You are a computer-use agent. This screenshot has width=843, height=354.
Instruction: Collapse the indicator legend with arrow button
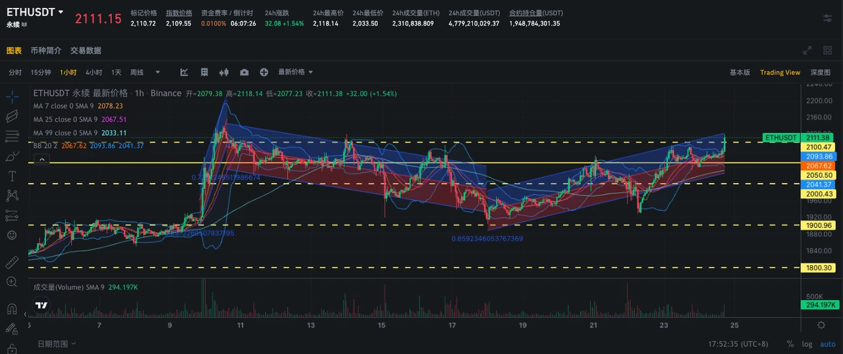(x=41, y=159)
